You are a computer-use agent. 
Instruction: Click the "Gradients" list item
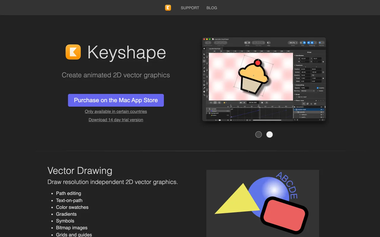(x=66, y=214)
